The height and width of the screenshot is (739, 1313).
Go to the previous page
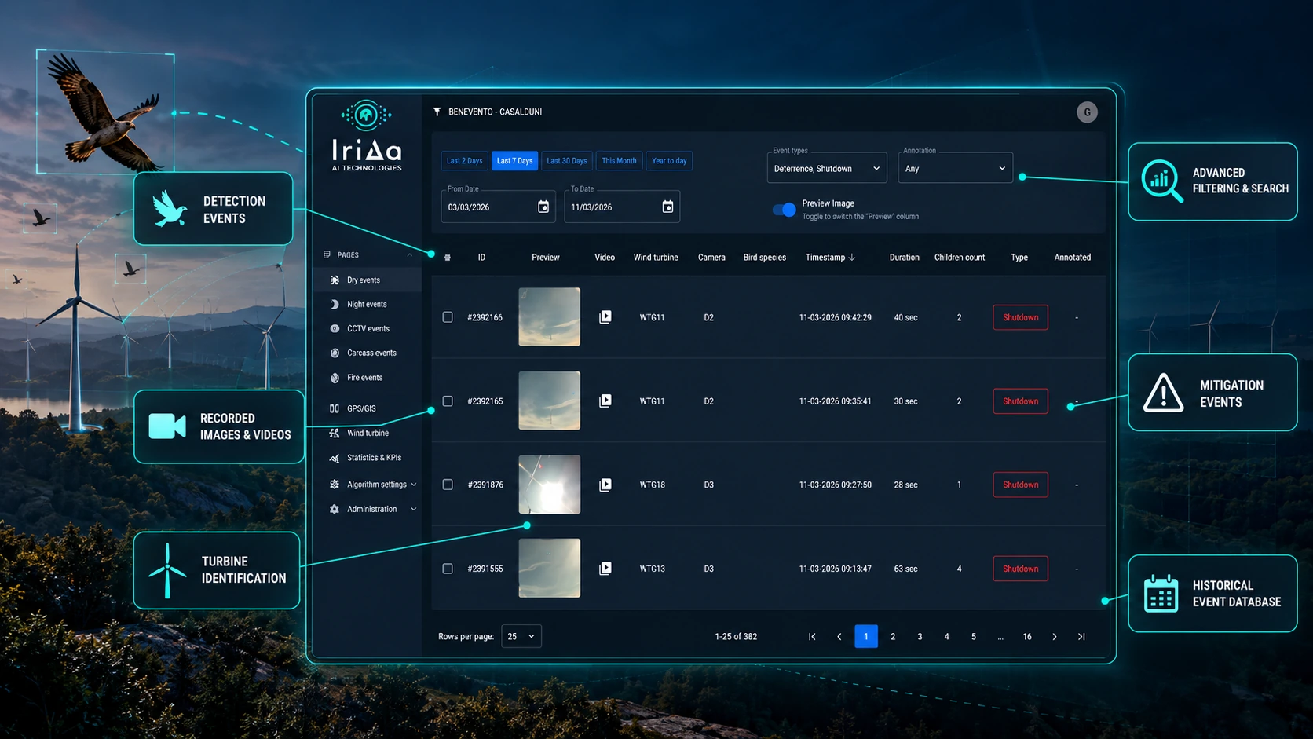(839, 637)
